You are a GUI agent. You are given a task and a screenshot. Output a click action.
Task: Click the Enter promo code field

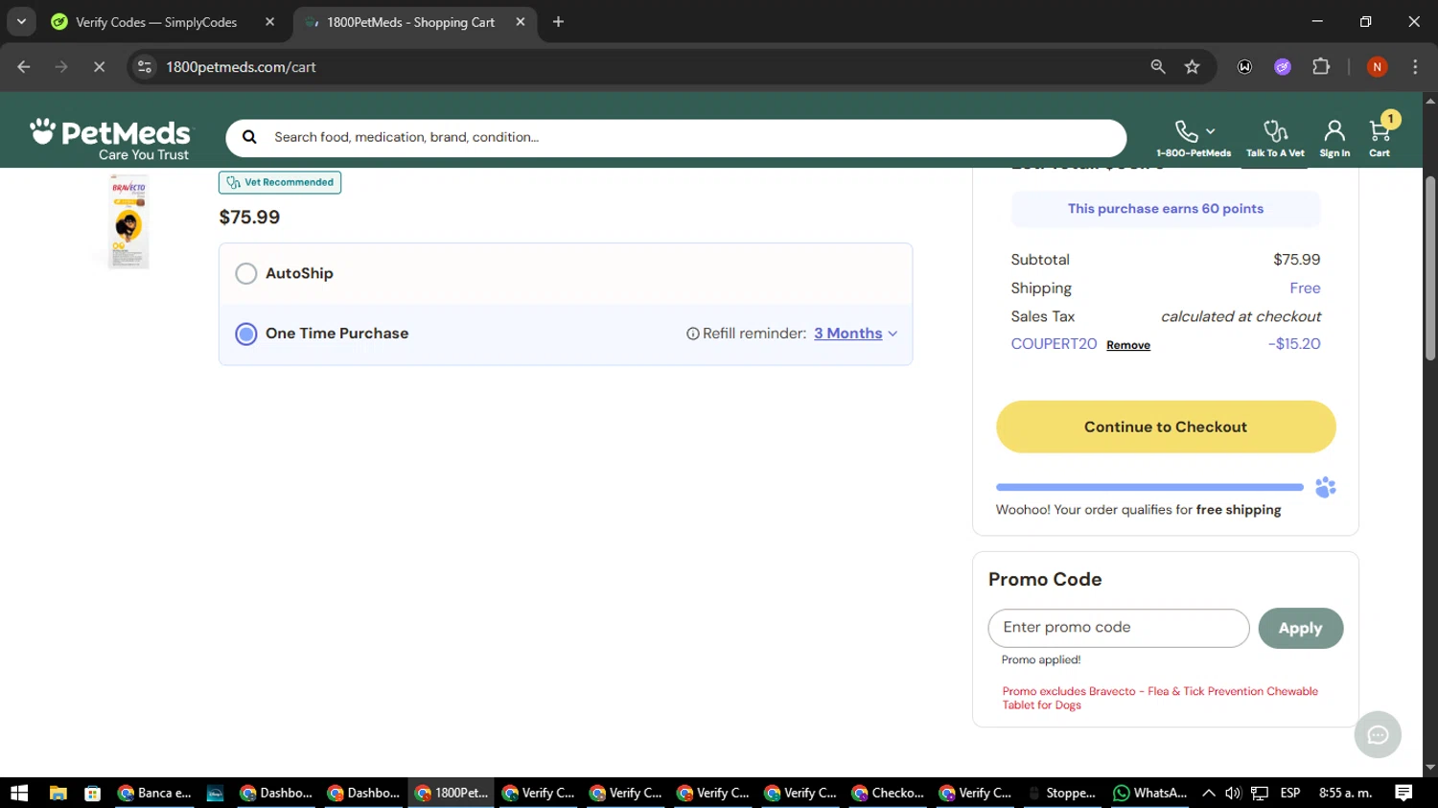coord(1119,628)
